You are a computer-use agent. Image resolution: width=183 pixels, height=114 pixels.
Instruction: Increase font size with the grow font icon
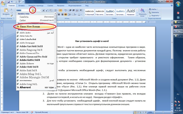43,10
